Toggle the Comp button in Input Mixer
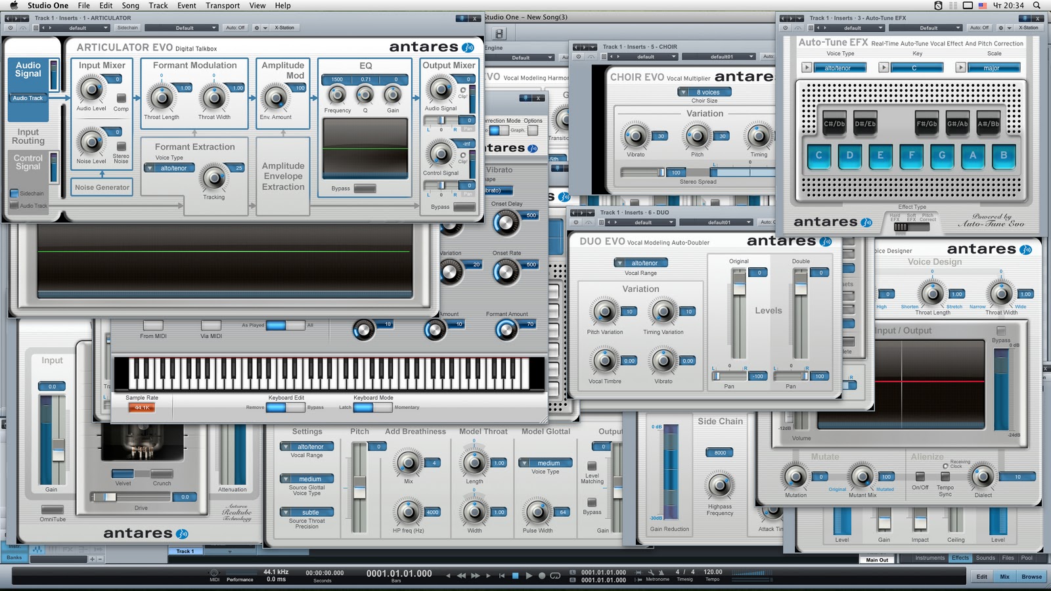Screen dimensions: 1051x591 (x=121, y=98)
